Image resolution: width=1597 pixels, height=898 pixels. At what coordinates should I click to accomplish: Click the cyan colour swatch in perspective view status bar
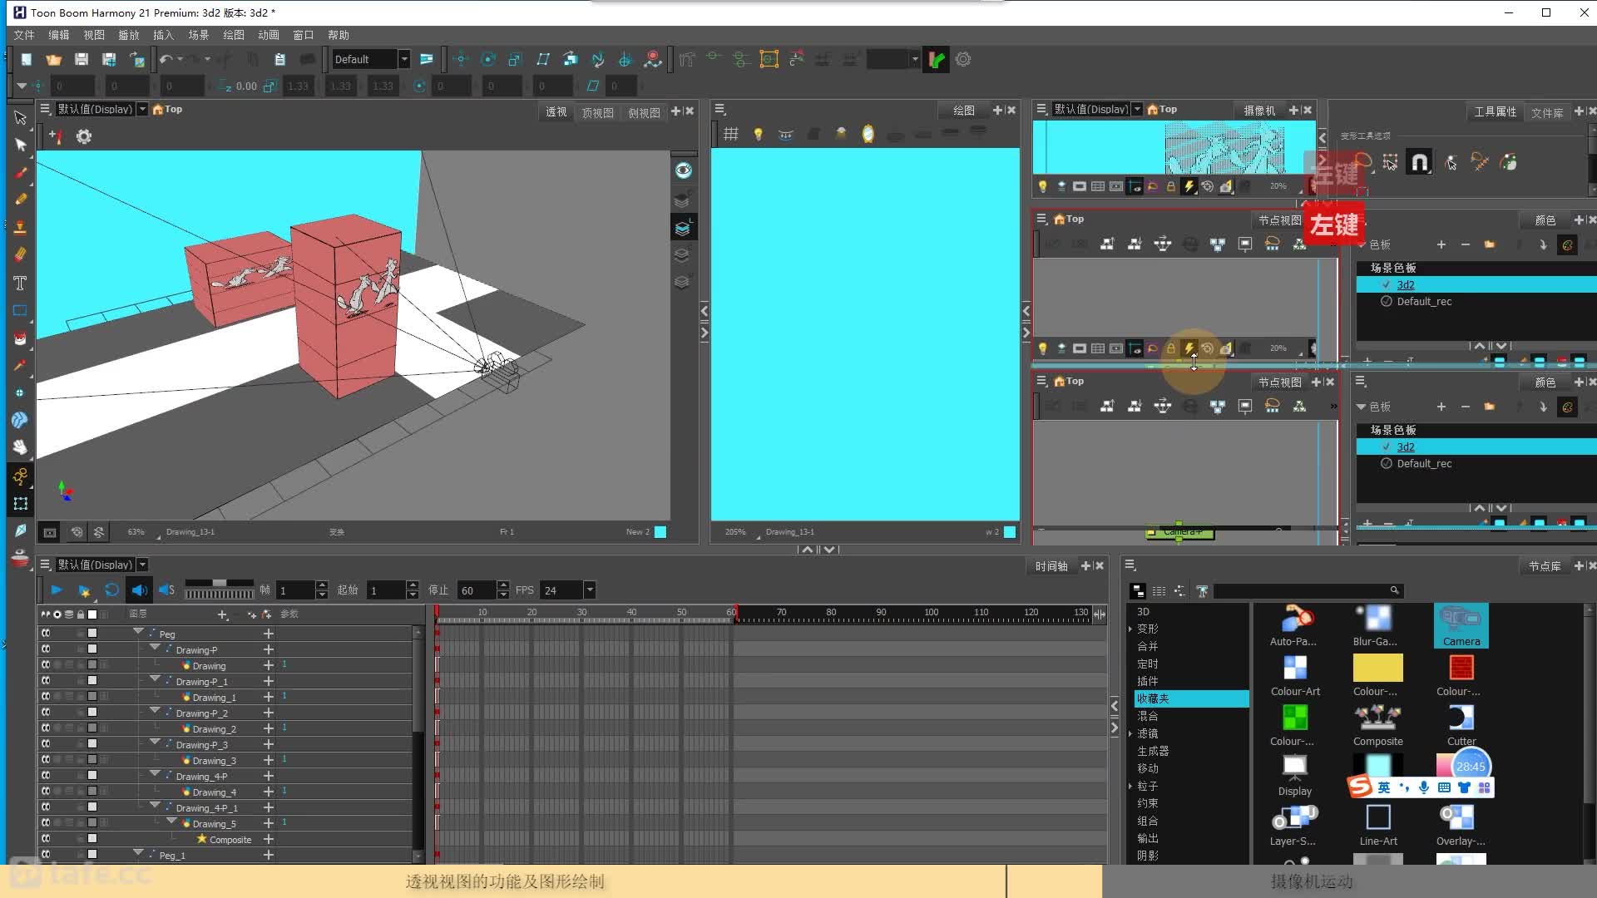(x=660, y=532)
